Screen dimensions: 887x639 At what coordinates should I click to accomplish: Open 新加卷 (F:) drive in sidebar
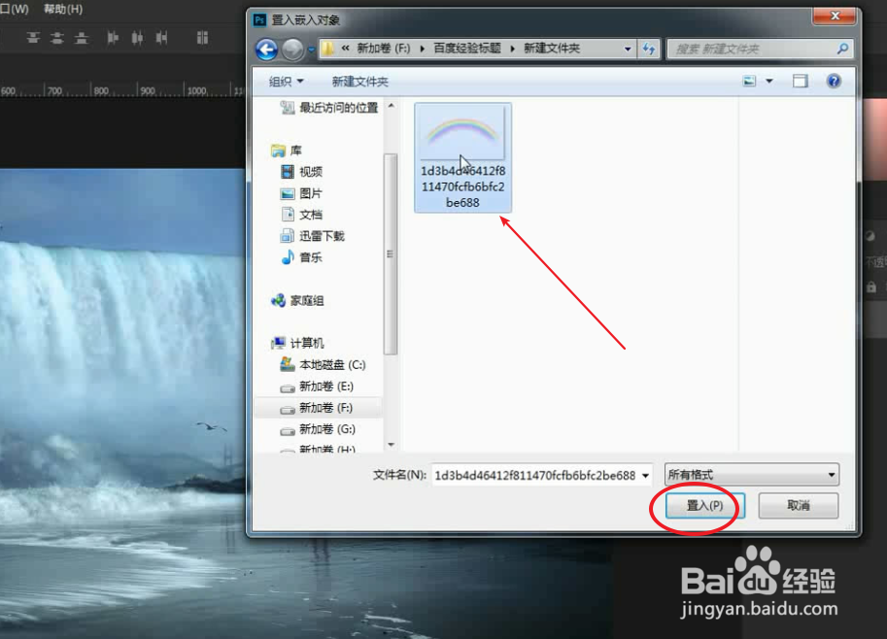317,408
